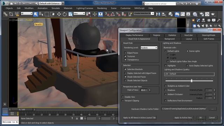Screen dimensions: 224x126
Task: Open the Hierarchy panel icon
Action: coord(203,20)
